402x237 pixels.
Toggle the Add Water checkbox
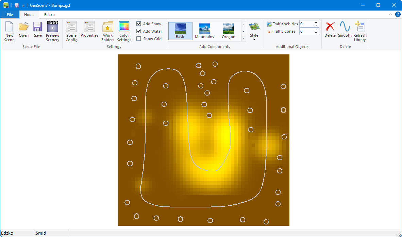139,31
